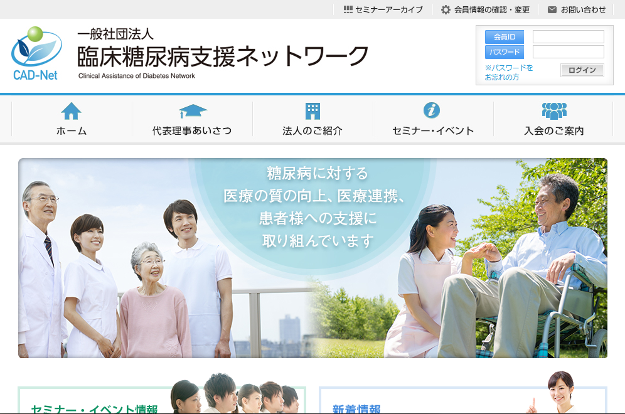Focus the 会員ID input field
This screenshot has width=625, height=414.
tap(568, 37)
